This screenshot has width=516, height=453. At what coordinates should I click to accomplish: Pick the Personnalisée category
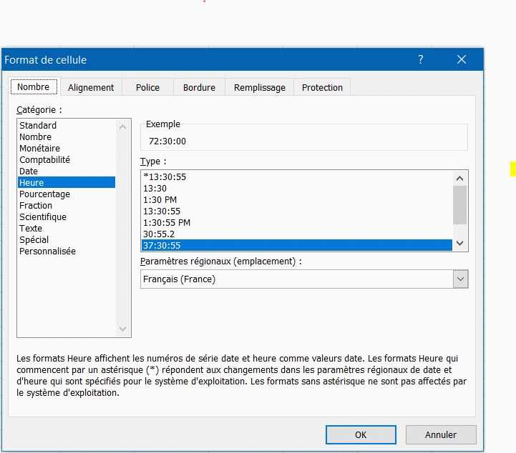click(47, 252)
